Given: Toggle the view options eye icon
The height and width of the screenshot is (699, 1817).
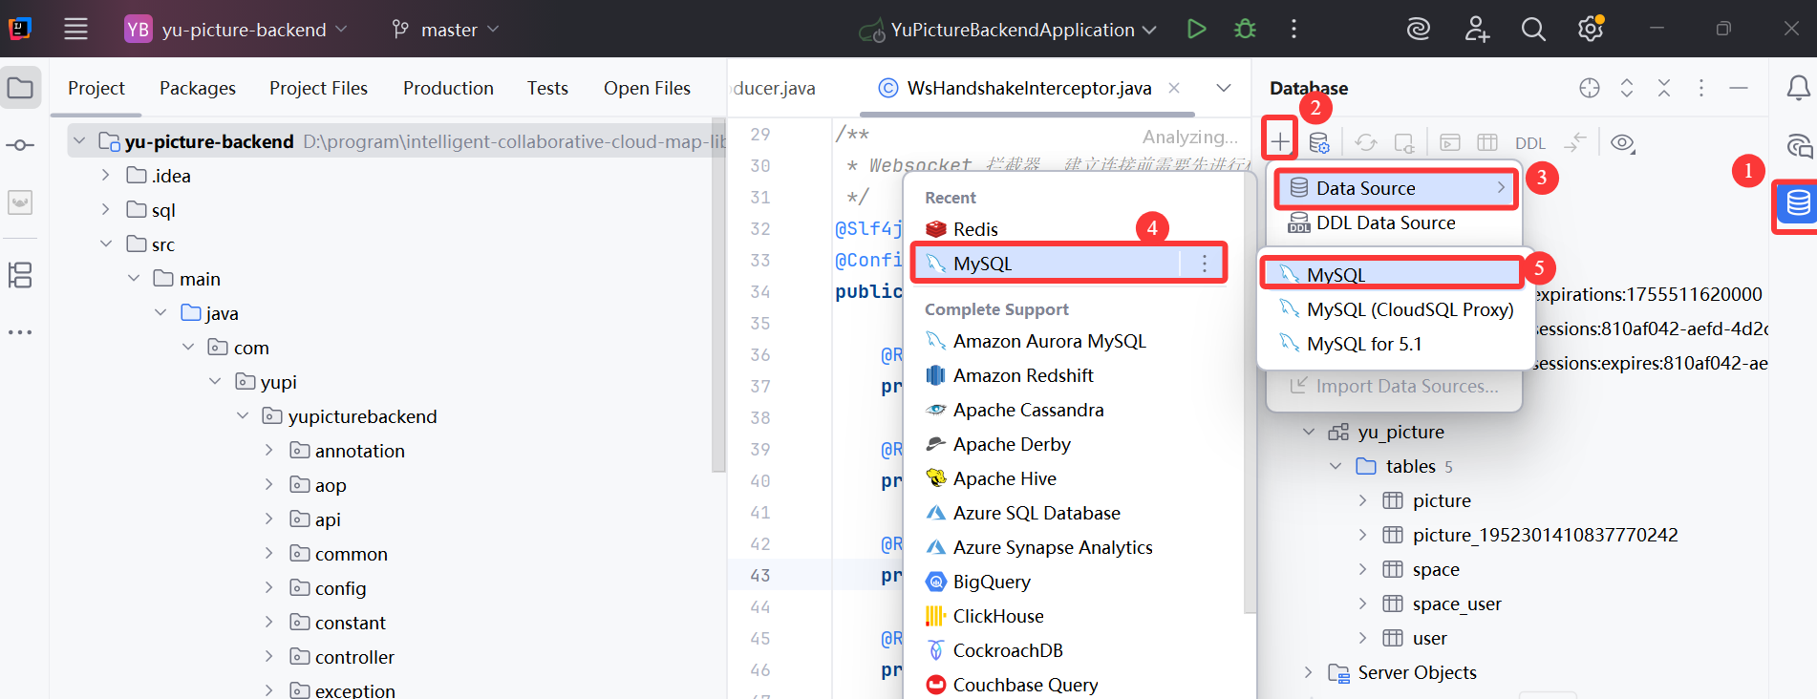Looking at the screenshot, I should (1622, 143).
